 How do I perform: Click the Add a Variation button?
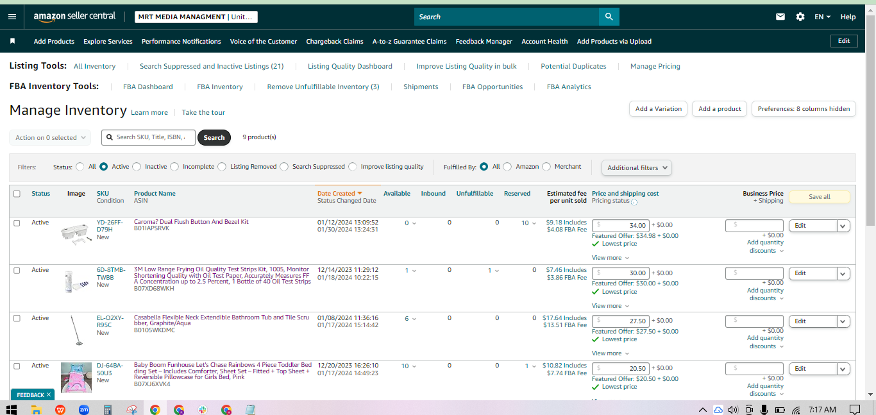[x=659, y=109]
